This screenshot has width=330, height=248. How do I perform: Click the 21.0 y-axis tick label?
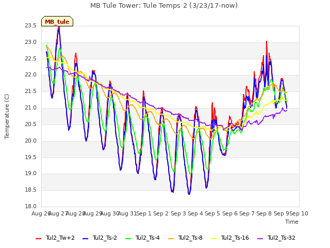pyautogui.click(x=31, y=108)
